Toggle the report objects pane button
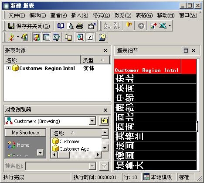 tap(37, 37)
